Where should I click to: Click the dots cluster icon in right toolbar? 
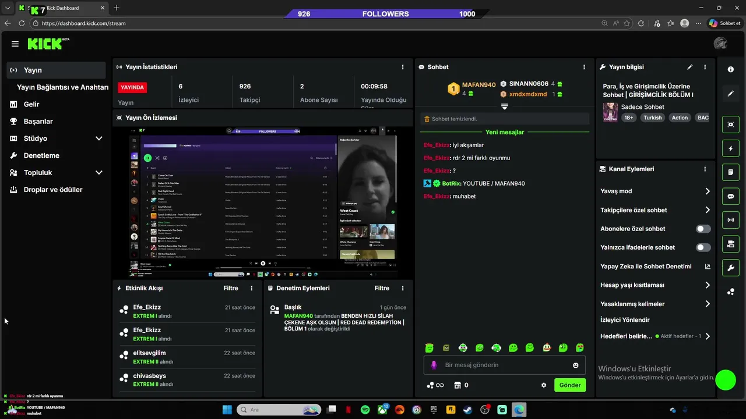[731, 292]
